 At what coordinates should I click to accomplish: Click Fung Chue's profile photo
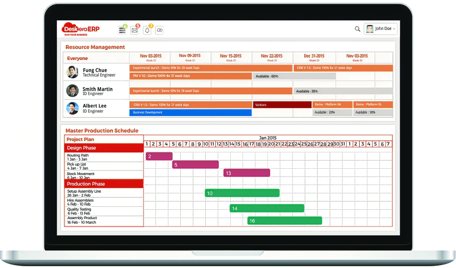pyautogui.click(x=73, y=72)
